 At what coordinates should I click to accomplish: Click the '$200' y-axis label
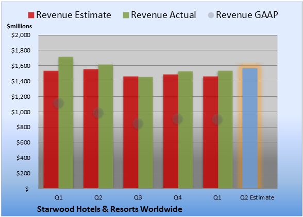tap(23, 173)
